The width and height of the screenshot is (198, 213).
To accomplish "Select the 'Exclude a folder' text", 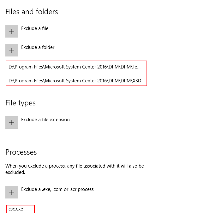I will [x=38, y=47].
